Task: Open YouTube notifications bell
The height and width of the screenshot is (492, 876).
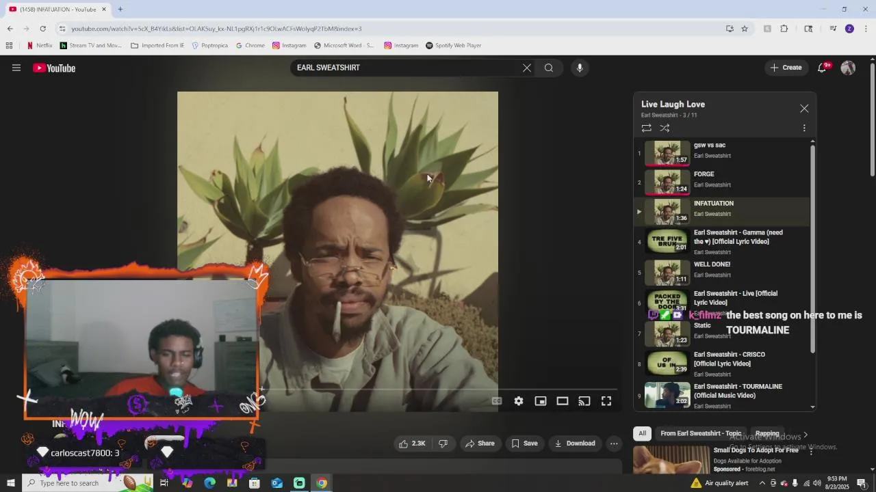Action: 822,68
